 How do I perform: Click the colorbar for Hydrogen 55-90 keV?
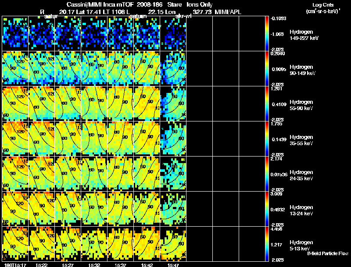(267, 104)
